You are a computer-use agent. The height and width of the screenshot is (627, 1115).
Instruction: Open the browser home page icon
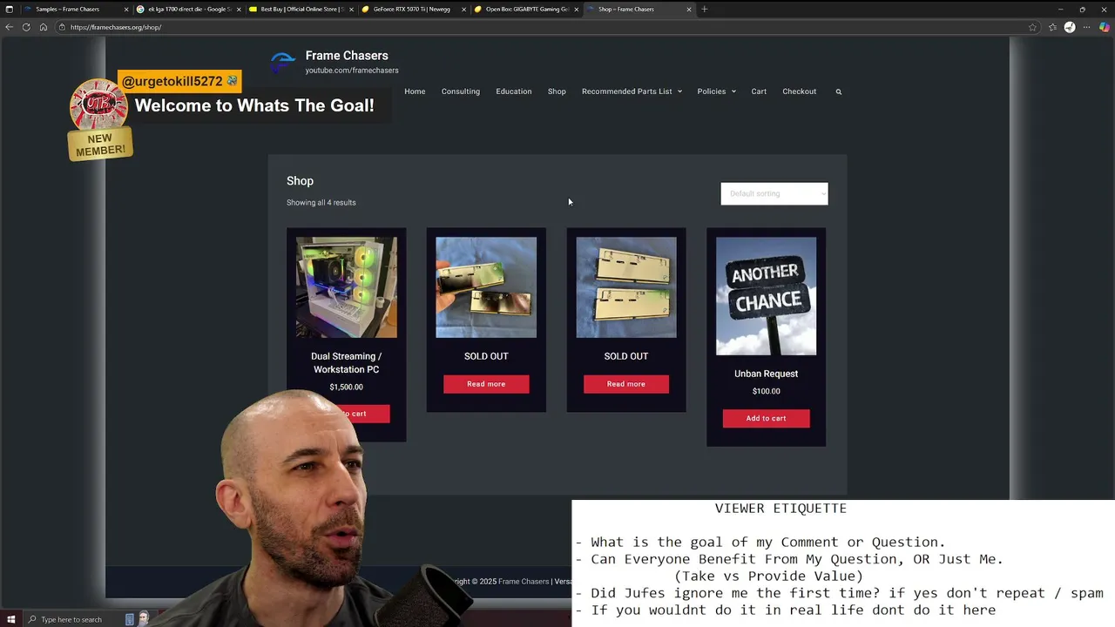43,27
